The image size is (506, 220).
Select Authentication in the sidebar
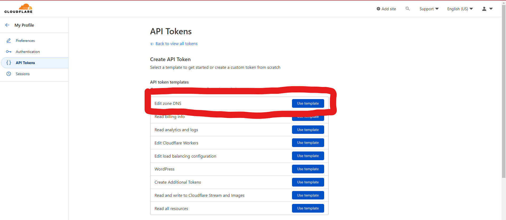pyautogui.click(x=28, y=52)
